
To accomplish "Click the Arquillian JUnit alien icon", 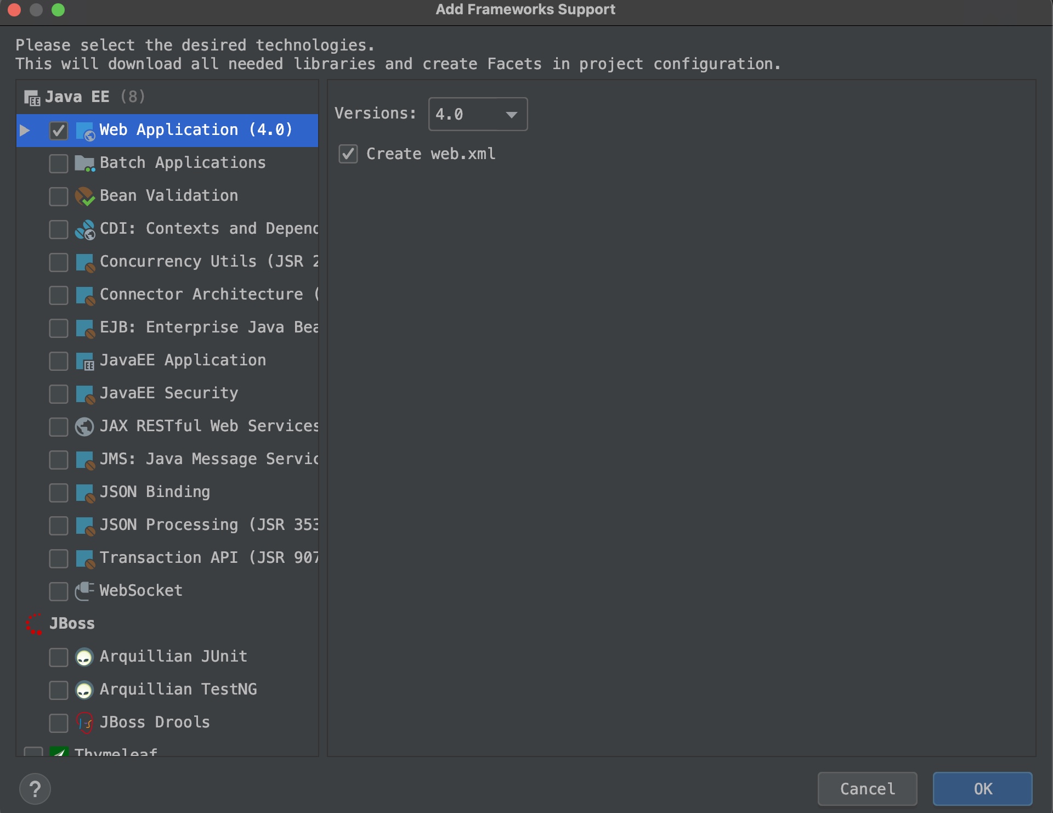I will pyautogui.click(x=84, y=657).
